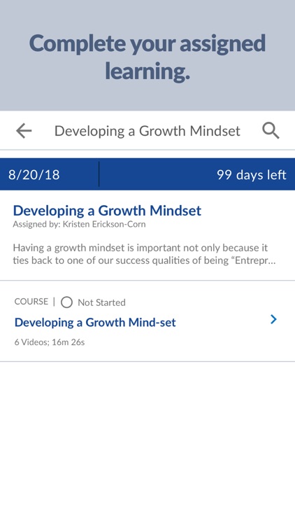This screenshot has width=295, height=525.
Task: Click the 6 Videos; 16m 26s duration info
Action: coord(50,342)
